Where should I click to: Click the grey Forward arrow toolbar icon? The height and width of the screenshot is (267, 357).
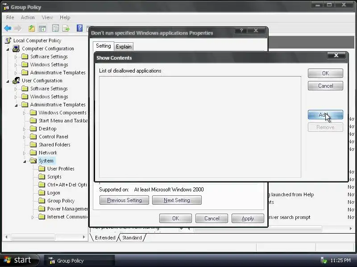click(18, 28)
